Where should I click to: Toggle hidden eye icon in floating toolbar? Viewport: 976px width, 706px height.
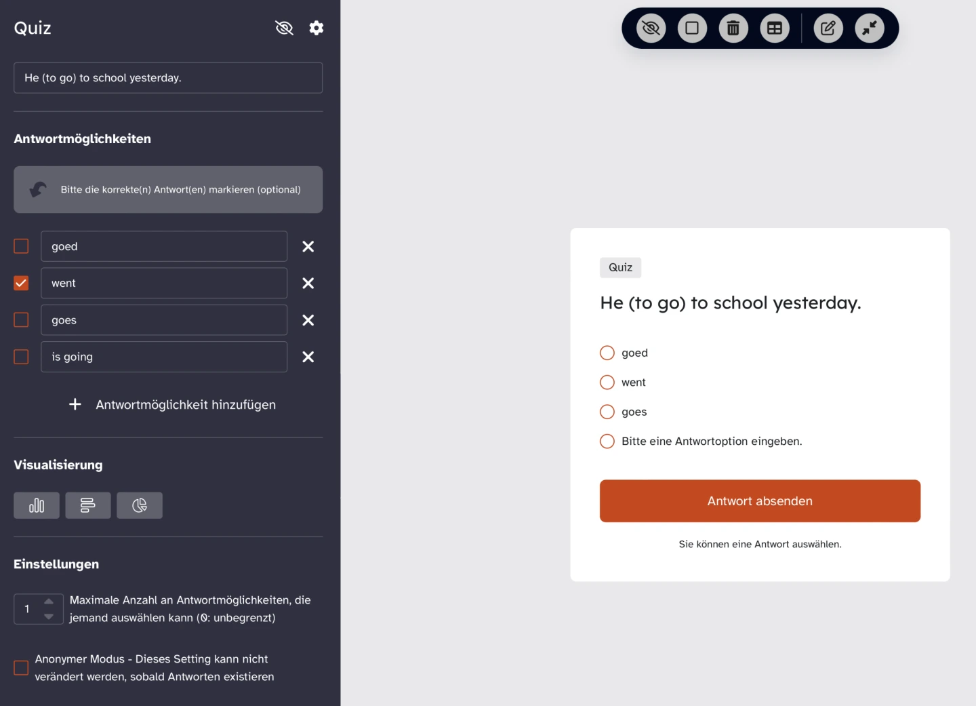651,28
